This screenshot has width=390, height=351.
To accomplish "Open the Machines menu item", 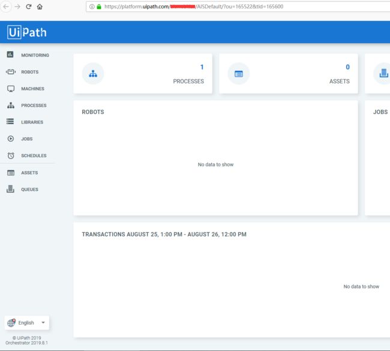I will (x=32, y=89).
